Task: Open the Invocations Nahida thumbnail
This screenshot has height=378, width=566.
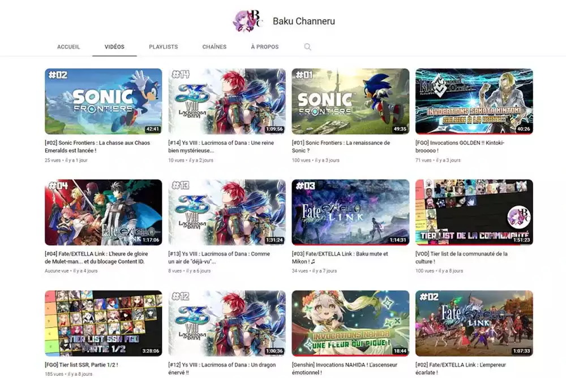Action: pyautogui.click(x=350, y=323)
